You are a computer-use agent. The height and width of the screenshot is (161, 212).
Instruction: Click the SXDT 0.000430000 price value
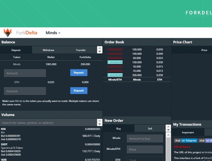[92, 144]
